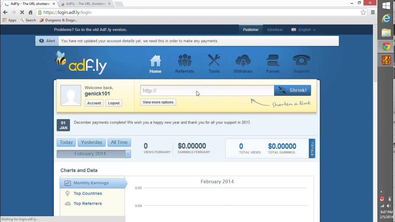Click the Windows Start logo
Screen dimensions: 395x222
click(x=386, y=6)
